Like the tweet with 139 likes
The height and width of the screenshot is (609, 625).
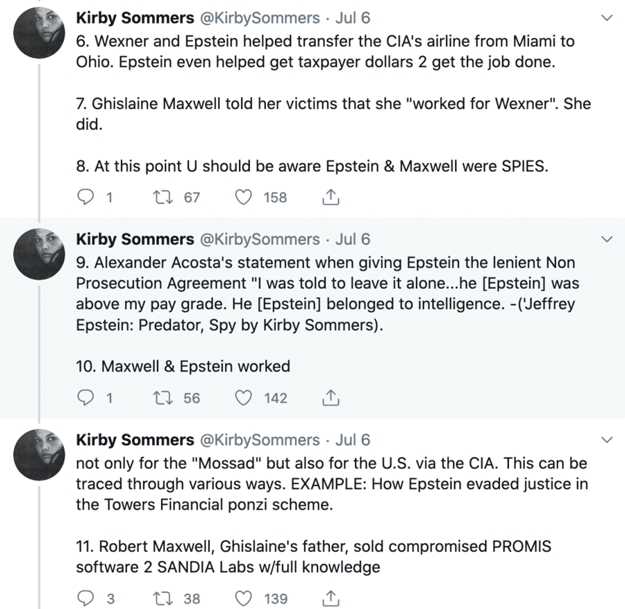243,599
